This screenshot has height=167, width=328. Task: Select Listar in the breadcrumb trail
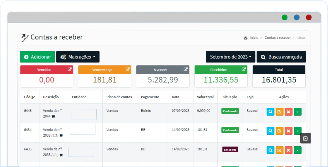pos(302,38)
